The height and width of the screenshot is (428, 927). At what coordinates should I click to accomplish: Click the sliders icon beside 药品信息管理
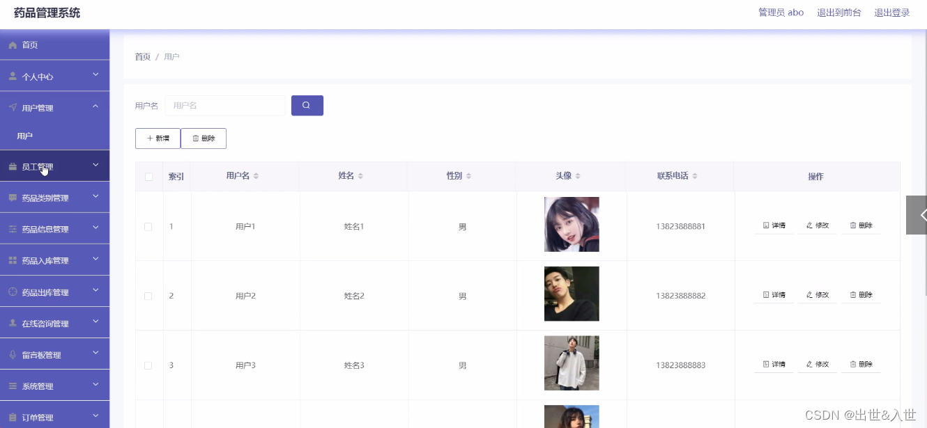click(x=13, y=230)
